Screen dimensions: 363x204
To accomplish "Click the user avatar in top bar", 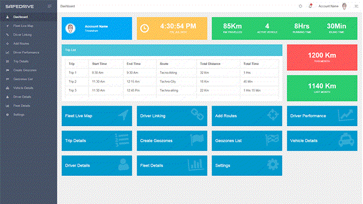I will click(344, 6).
